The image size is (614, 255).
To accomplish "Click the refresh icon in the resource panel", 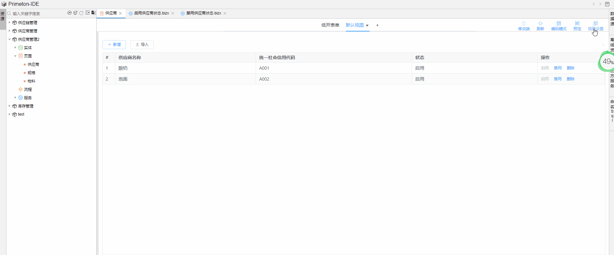I will tap(81, 13).
